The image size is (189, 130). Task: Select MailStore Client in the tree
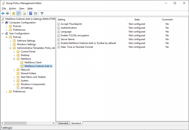(33, 62)
